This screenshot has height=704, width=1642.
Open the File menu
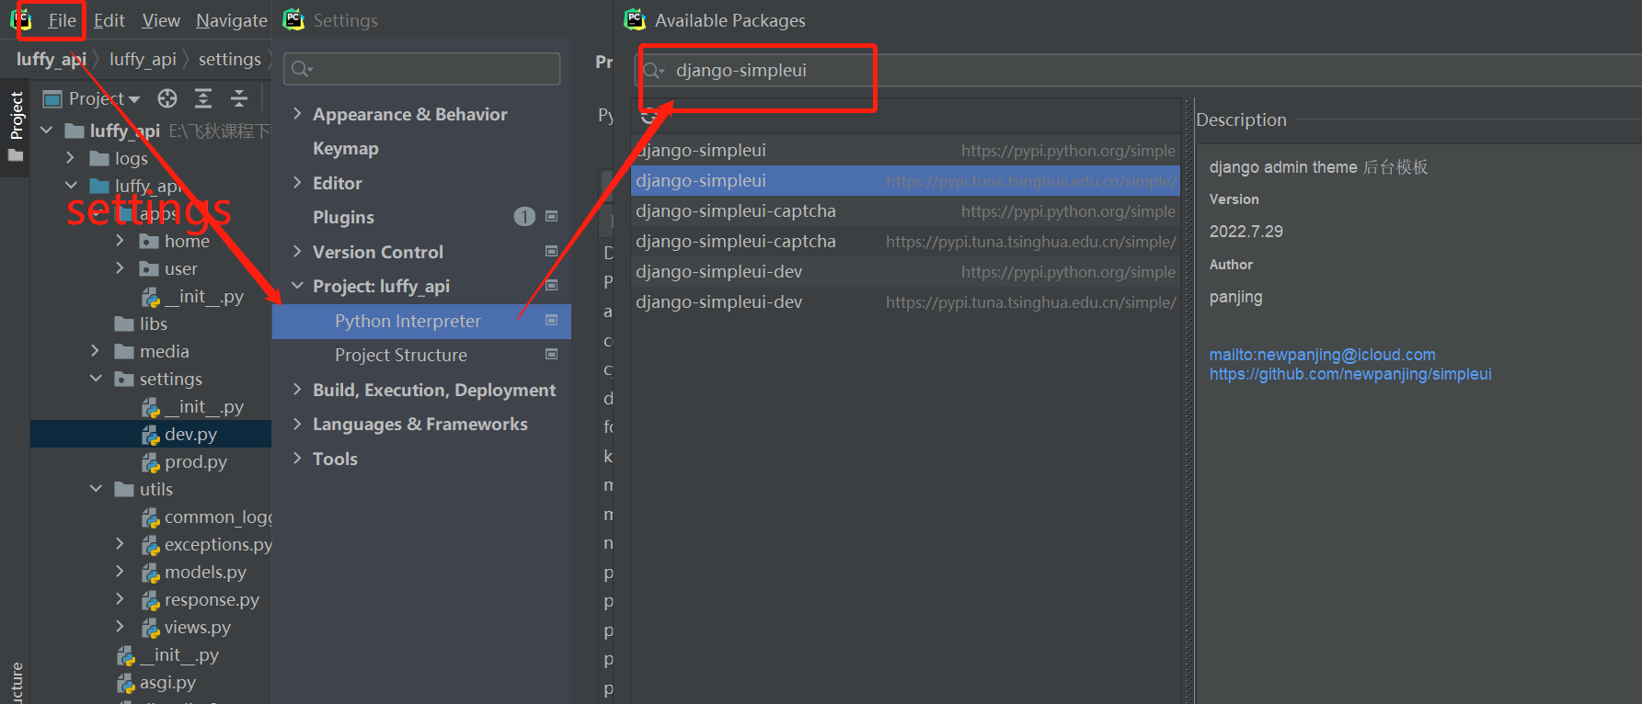[62, 20]
